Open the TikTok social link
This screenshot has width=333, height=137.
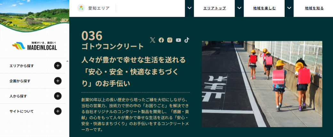187,40
